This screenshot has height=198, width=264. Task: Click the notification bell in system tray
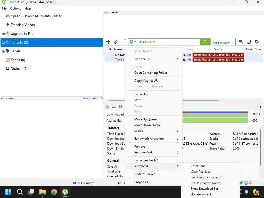[246, 192]
